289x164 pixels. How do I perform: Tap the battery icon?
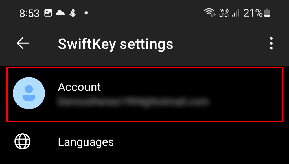tap(267, 13)
